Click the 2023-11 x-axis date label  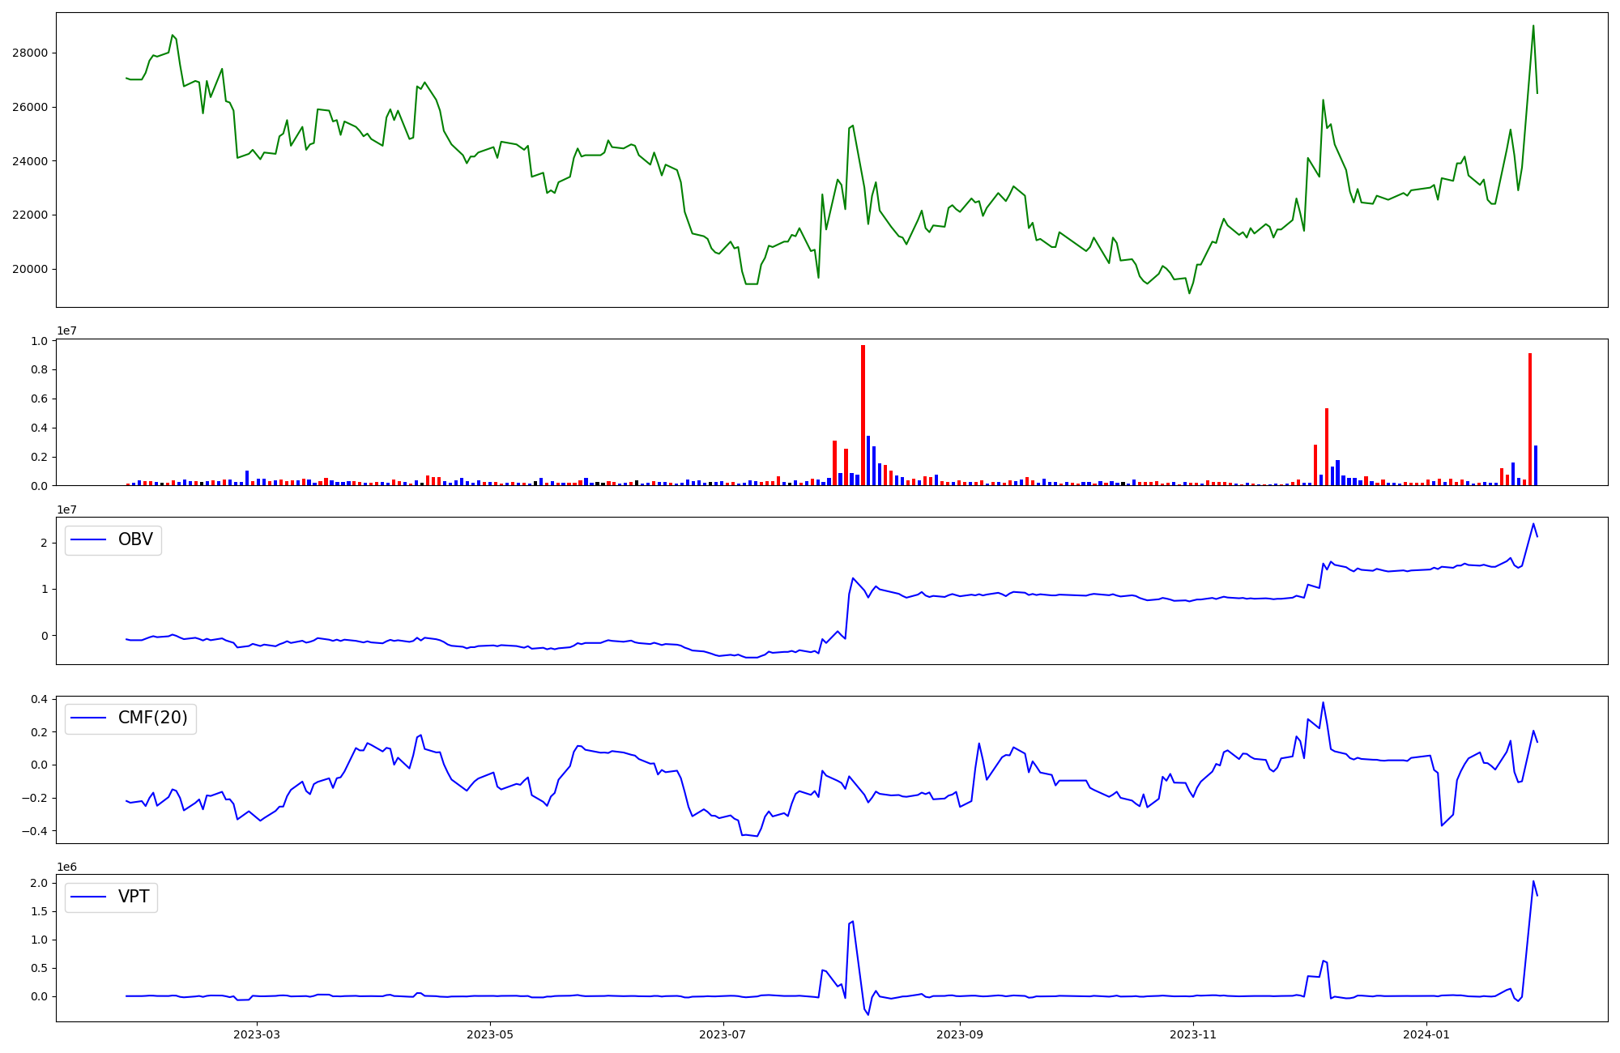pyautogui.click(x=1192, y=1034)
